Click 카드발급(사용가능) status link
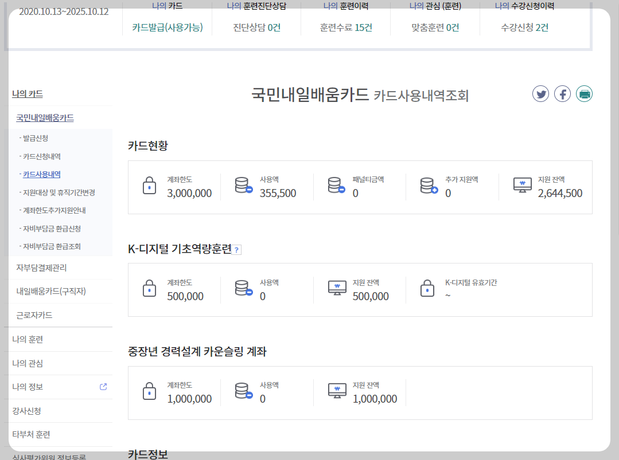This screenshot has width=619, height=460. [x=168, y=27]
